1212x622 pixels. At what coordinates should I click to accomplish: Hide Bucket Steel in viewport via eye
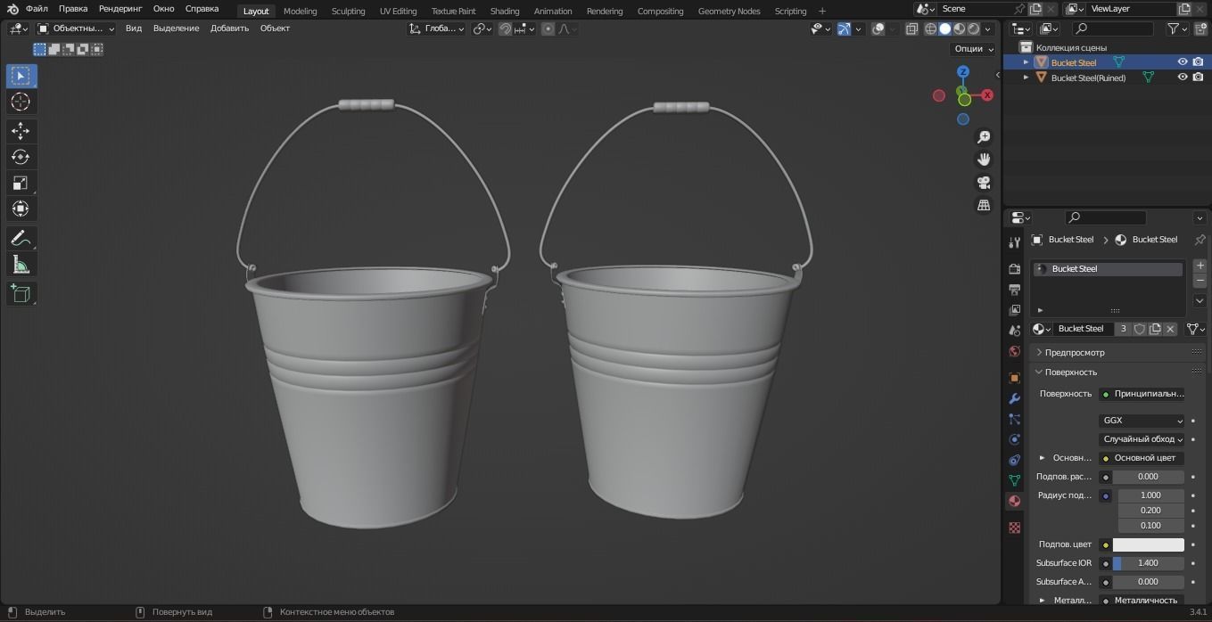(1183, 62)
